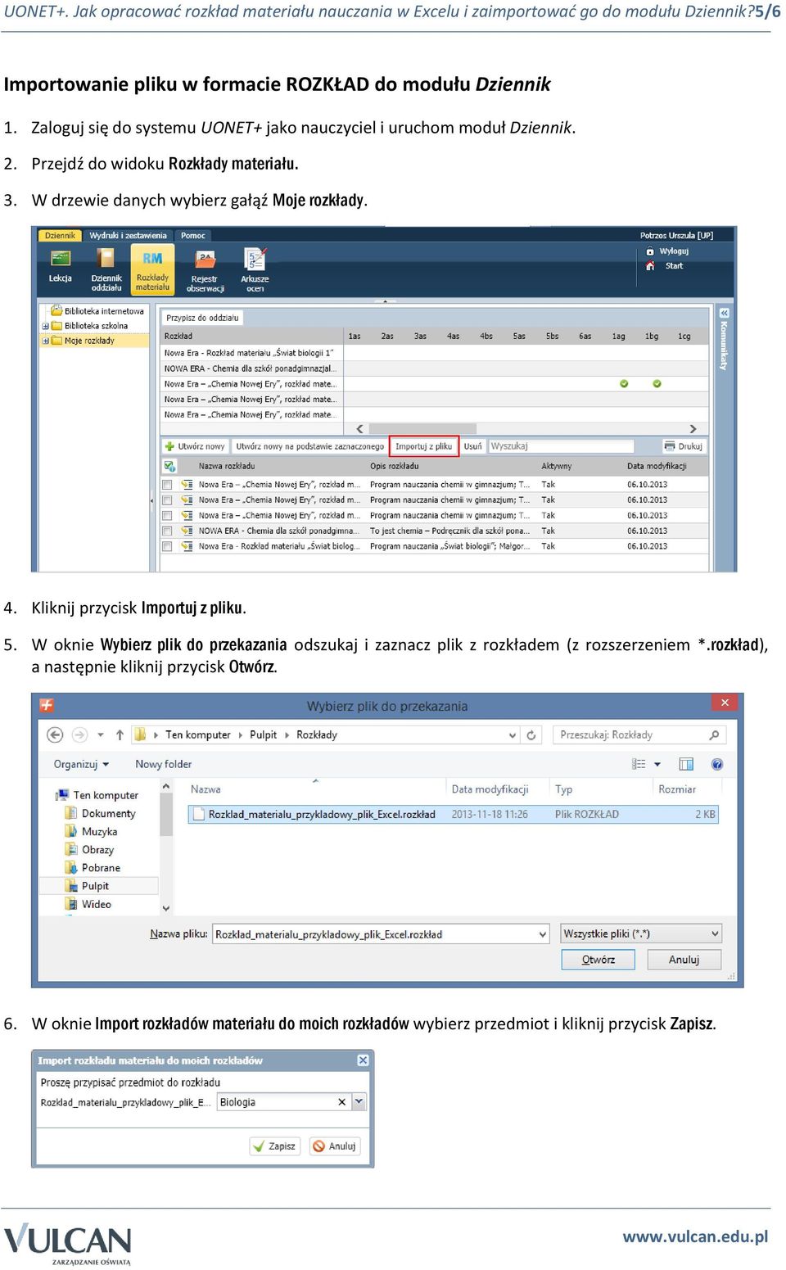Click the Refresh icon beside the address bar

point(531,734)
